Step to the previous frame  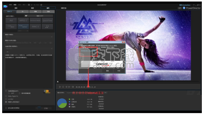click(x=66, y=87)
